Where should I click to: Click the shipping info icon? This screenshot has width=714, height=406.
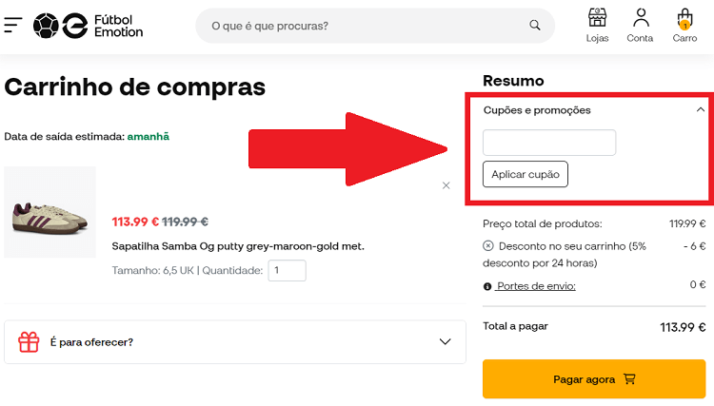(x=487, y=286)
